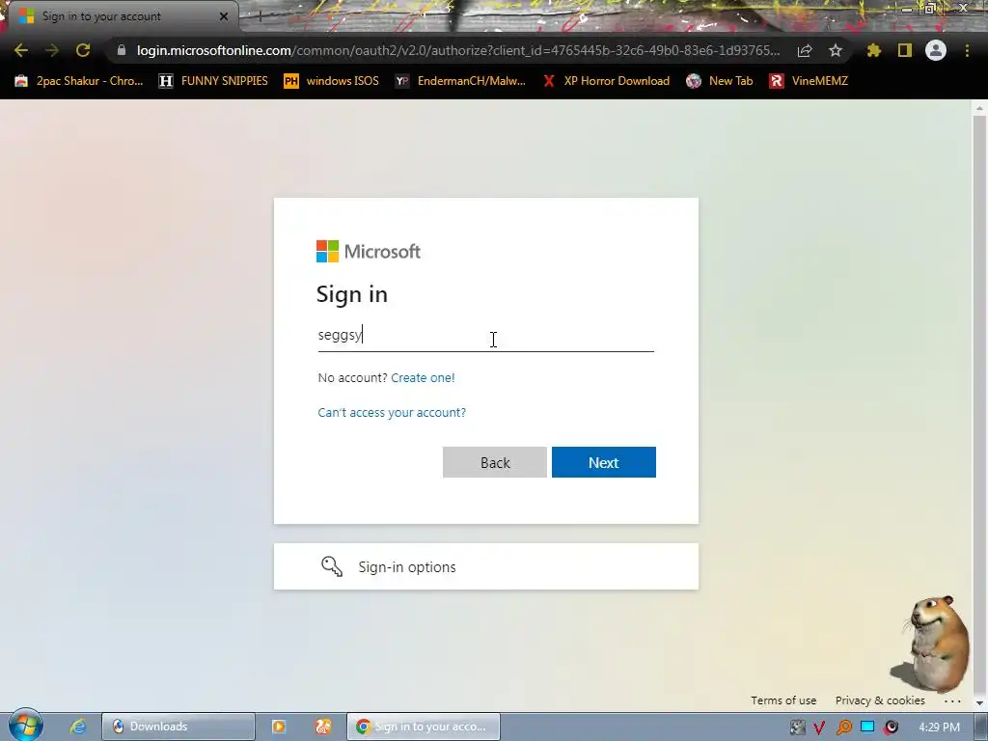Open the New Tab bookmark
The width and height of the screenshot is (988, 741).
pos(720,81)
